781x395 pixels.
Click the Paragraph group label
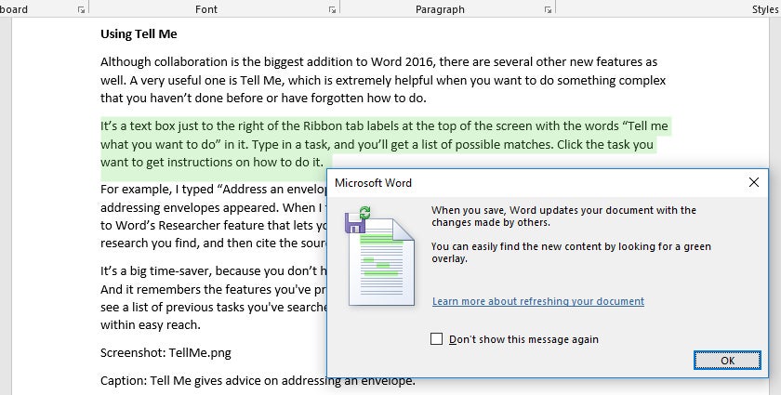click(440, 9)
